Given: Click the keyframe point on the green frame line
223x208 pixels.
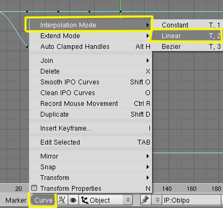Looking at the screenshot, I should click(120, 12).
